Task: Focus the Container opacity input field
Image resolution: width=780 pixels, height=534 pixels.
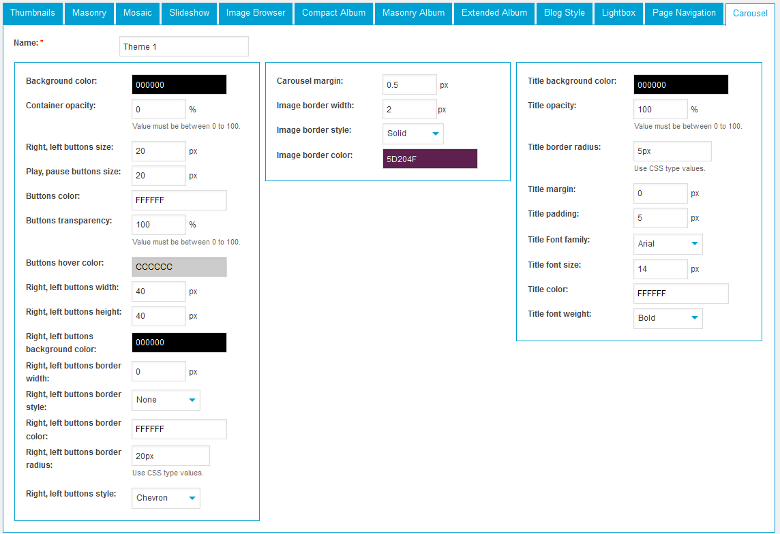Action: (158, 109)
